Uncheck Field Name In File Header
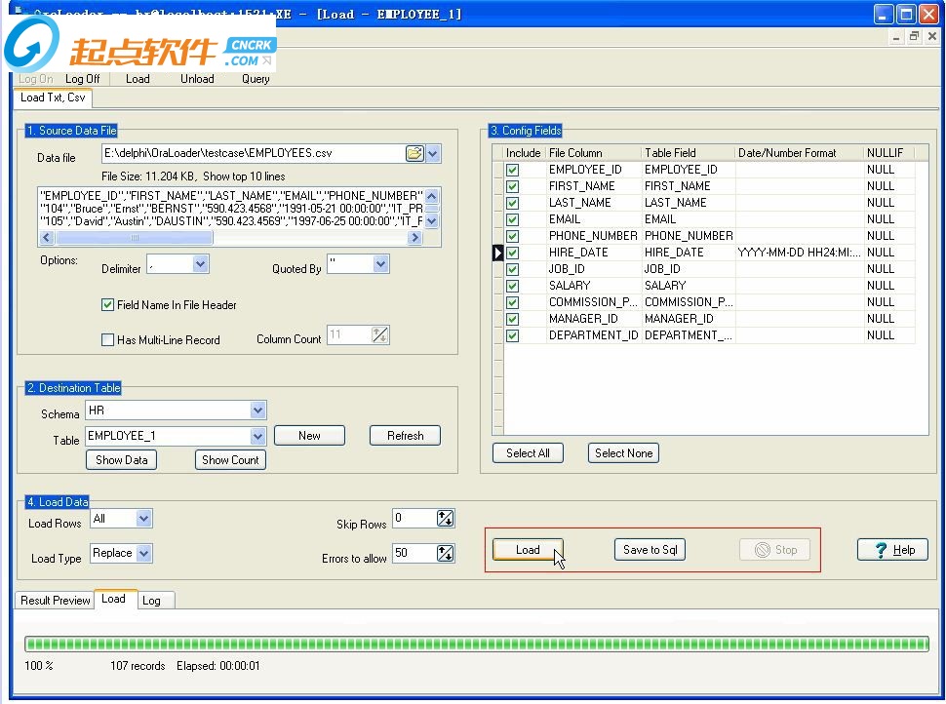 tap(108, 305)
